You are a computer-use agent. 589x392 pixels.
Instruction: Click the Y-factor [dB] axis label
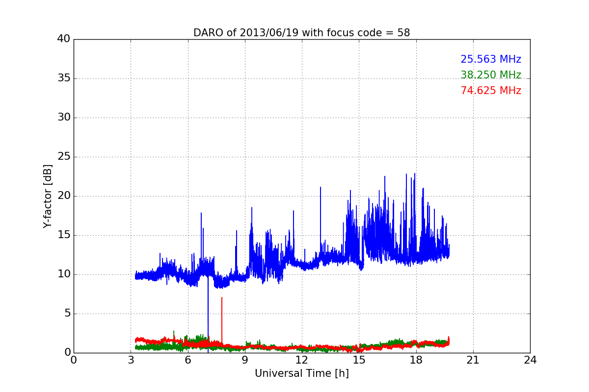(48, 196)
